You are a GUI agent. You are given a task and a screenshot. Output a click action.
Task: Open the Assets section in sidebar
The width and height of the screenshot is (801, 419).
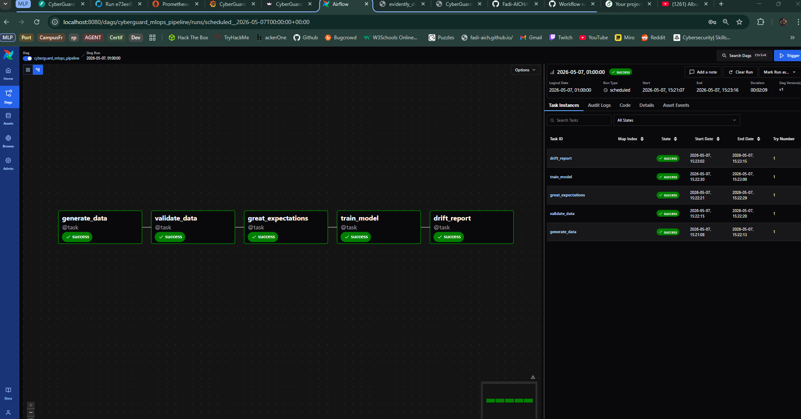8,119
